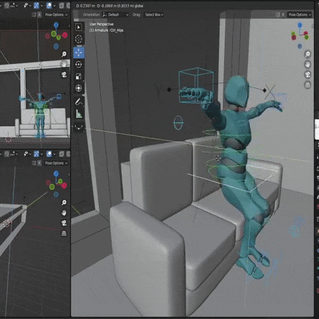Toggle camera view in main viewport

click(308, 75)
